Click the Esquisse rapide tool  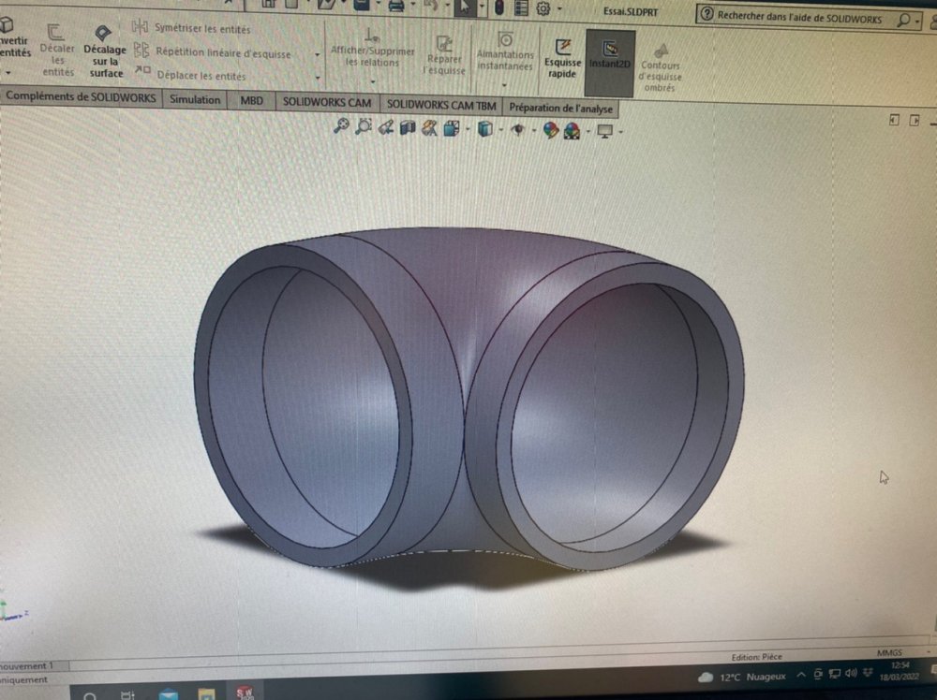(563, 57)
